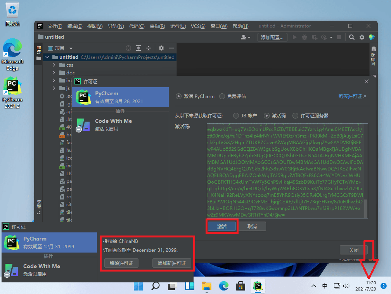Viewport: 391px width, 294px height.
Task: Open View menu
Action: [x=95, y=26]
